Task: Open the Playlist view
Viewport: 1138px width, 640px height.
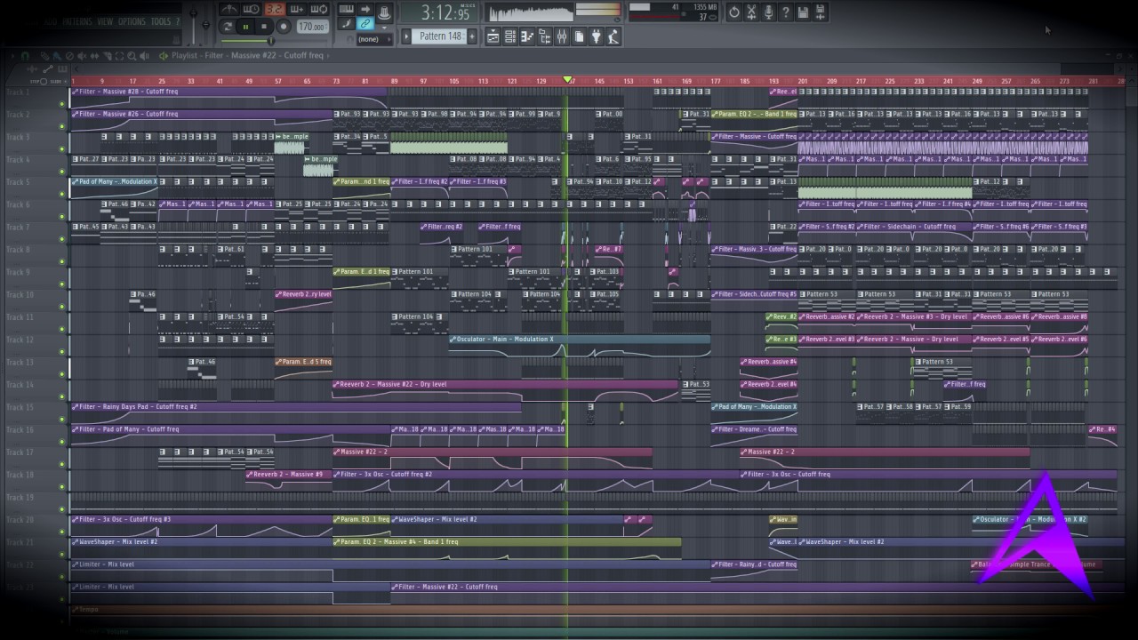Action: click(x=492, y=36)
